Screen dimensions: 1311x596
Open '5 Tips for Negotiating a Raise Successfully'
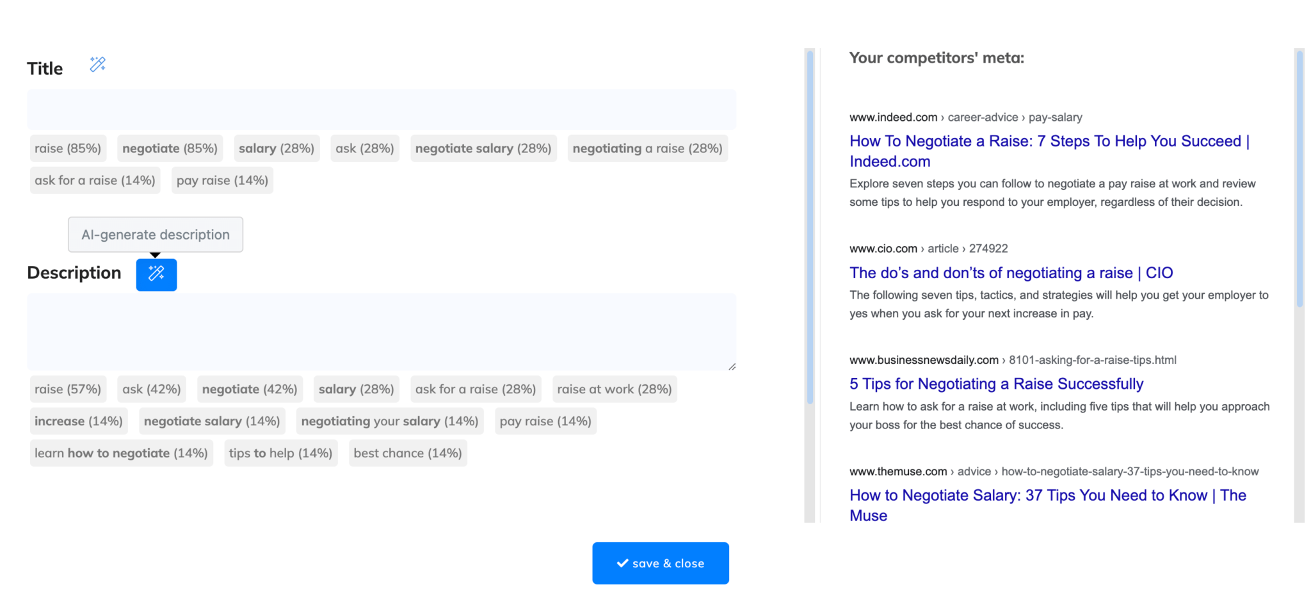point(995,384)
